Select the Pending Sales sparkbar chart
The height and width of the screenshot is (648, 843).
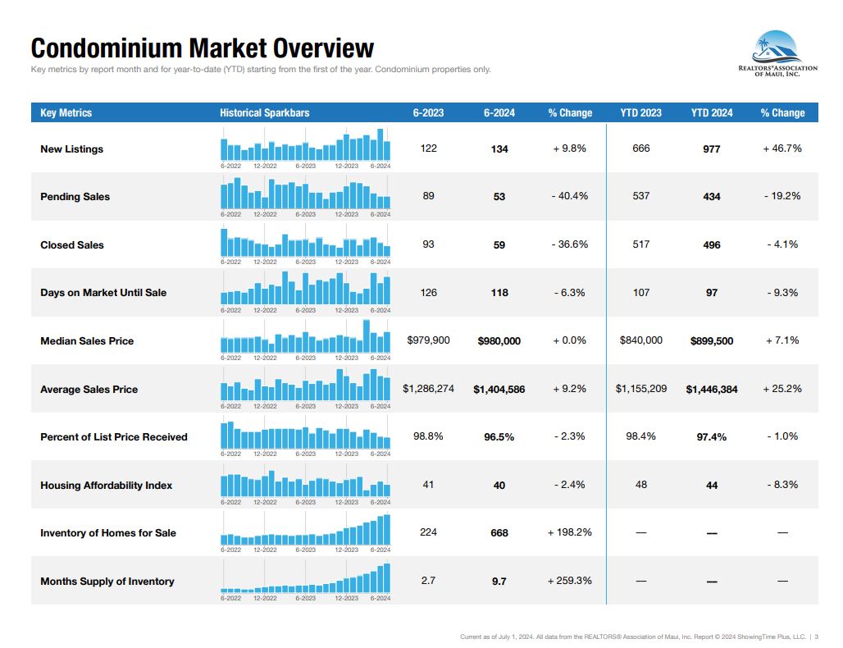tap(305, 194)
